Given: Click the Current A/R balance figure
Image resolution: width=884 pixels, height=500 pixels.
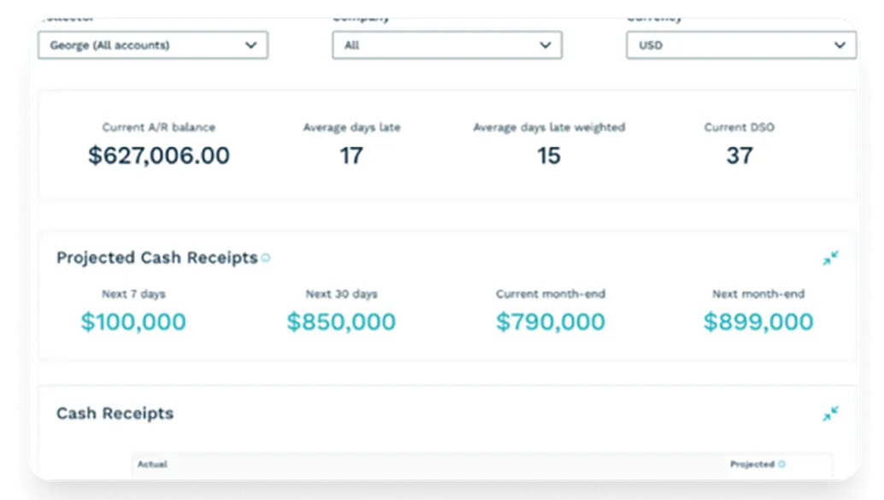Looking at the screenshot, I should [x=157, y=156].
